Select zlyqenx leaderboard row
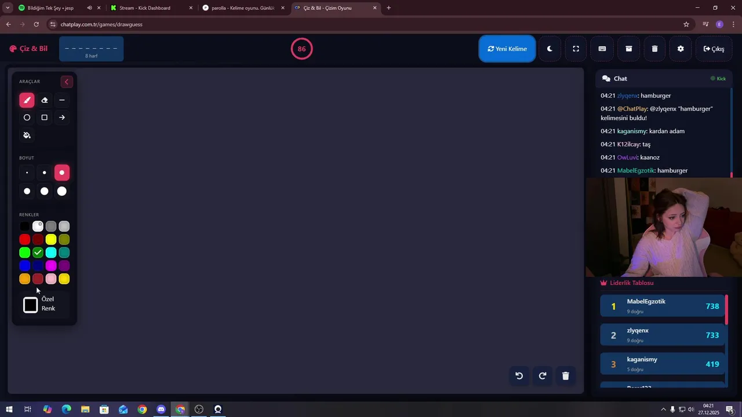742x417 pixels. point(663,335)
